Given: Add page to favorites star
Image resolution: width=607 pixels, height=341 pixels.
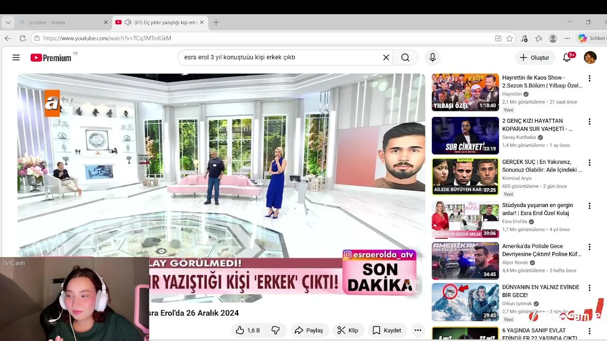Looking at the screenshot, I should (509, 38).
